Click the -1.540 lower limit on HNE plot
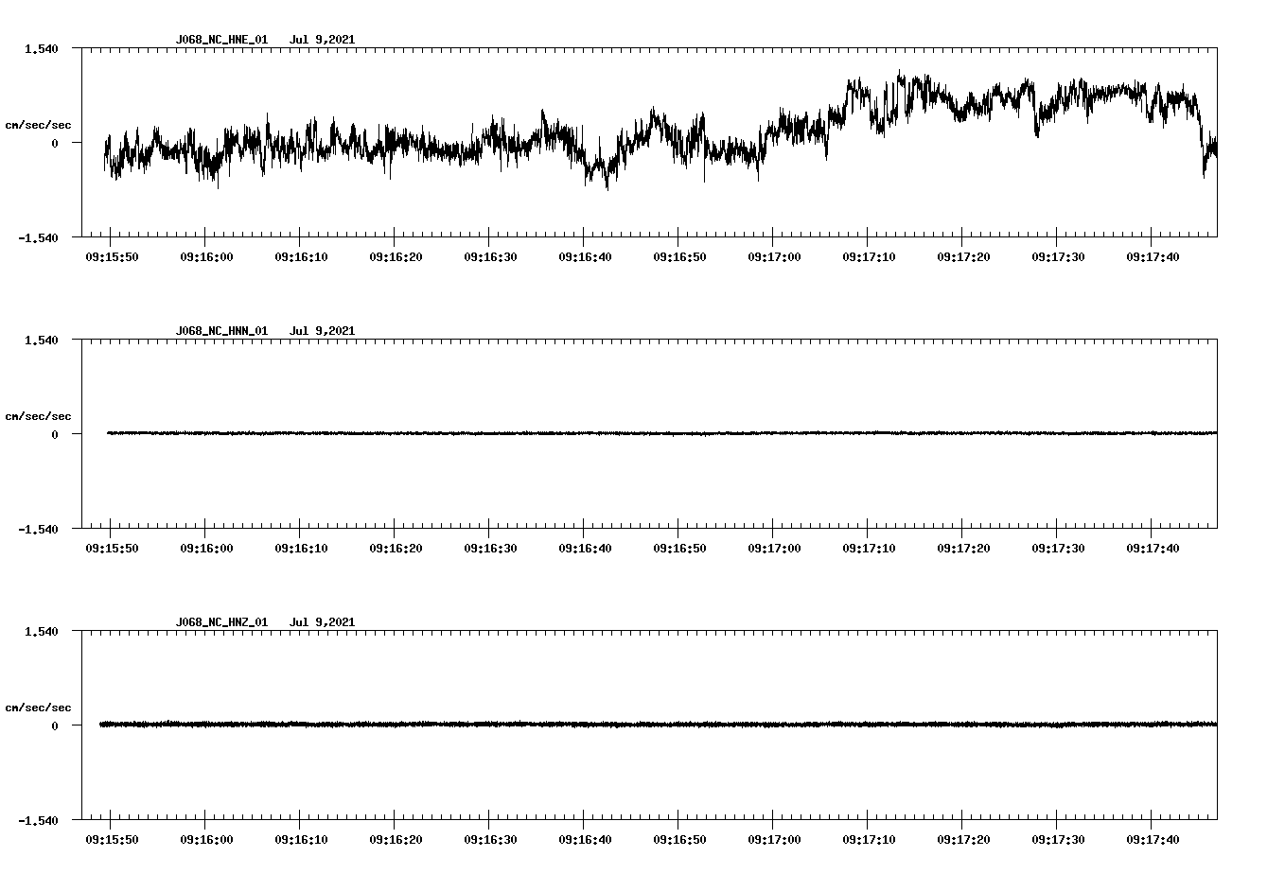 pyautogui.click(x=38, y=237)
